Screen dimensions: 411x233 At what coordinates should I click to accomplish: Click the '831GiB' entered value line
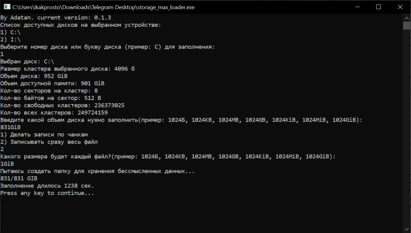pos(10,127)
